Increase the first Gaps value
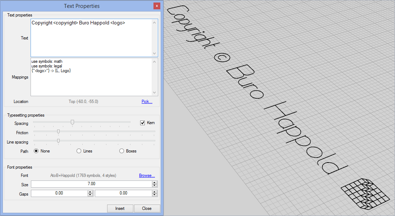Viewport: 395px width, 216px height. [90, 192]
